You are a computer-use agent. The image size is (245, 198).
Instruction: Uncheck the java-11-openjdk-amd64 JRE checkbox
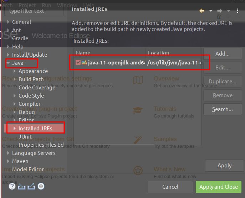tap(78, 62)
